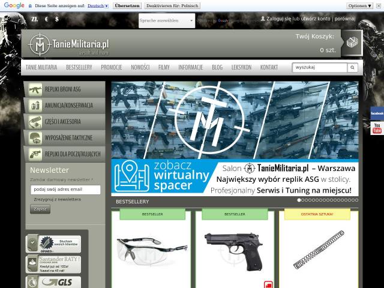The image size is (384, 288).
Task: Click the GLS delivery badge
Action: coord(53,282)
